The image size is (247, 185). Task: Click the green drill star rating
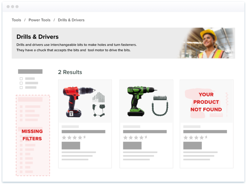point(135,138)
